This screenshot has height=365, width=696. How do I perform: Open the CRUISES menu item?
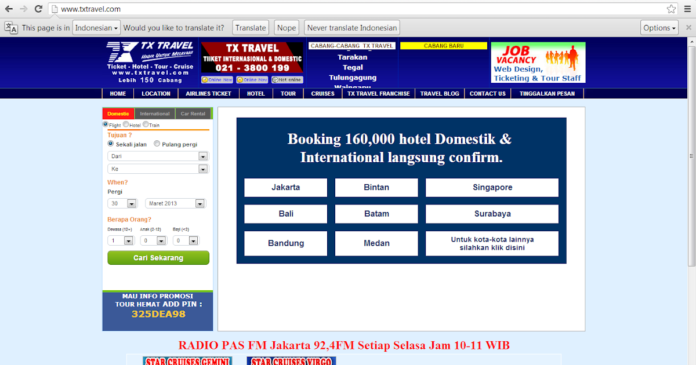click(322, 93)
